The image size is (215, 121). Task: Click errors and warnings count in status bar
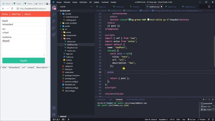[56, 120]
